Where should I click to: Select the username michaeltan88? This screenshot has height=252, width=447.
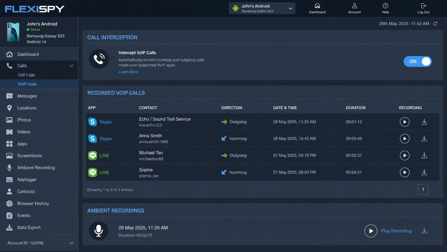(151, 159)
